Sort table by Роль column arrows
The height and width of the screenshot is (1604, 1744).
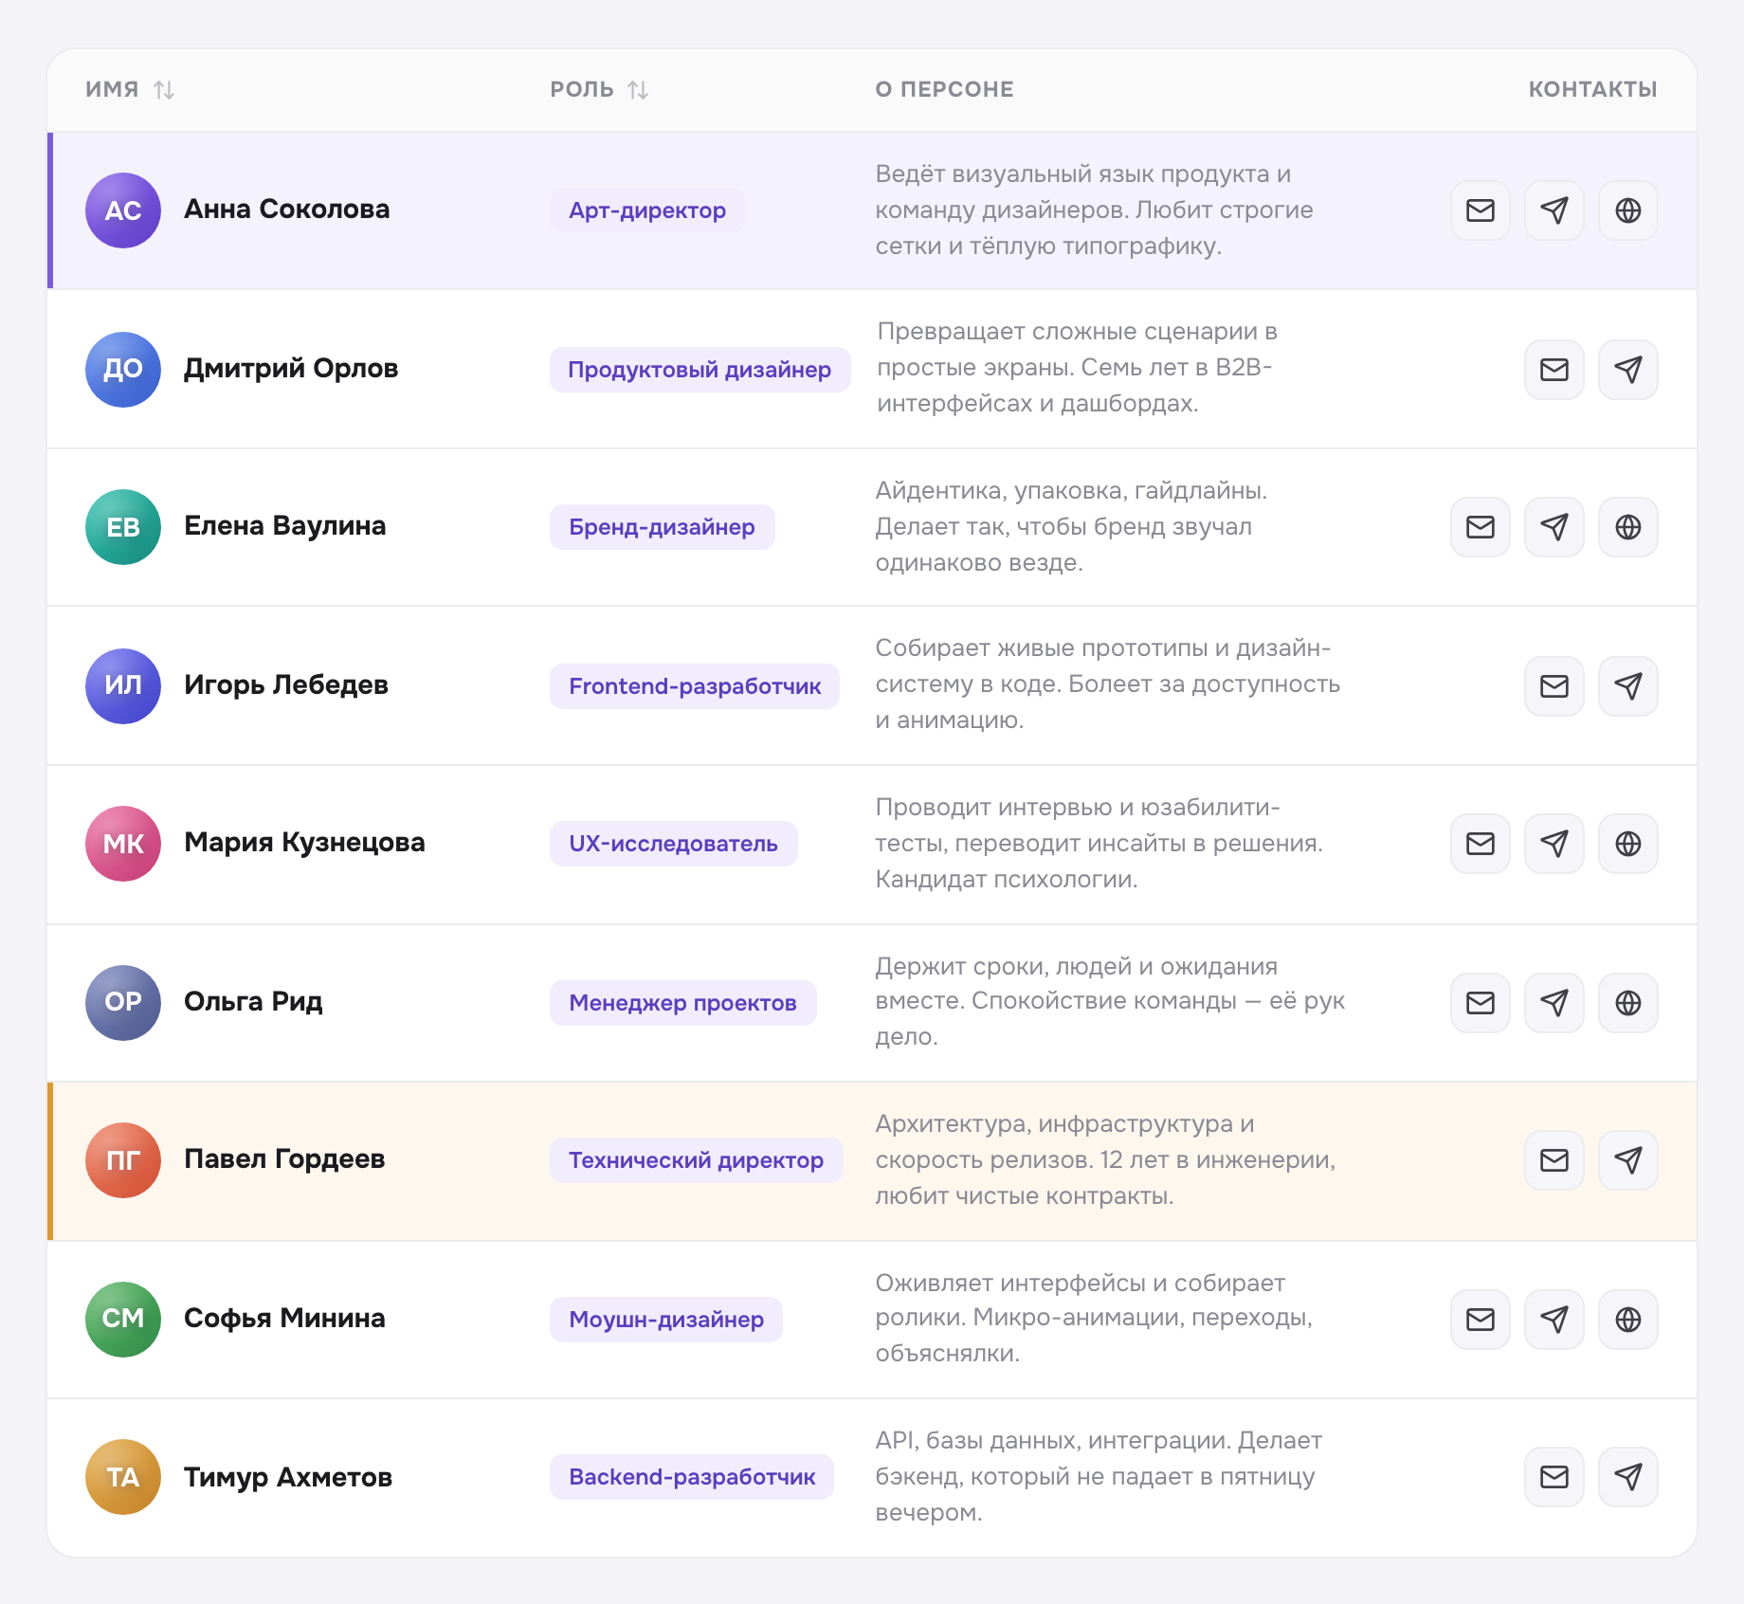point(638,90)
